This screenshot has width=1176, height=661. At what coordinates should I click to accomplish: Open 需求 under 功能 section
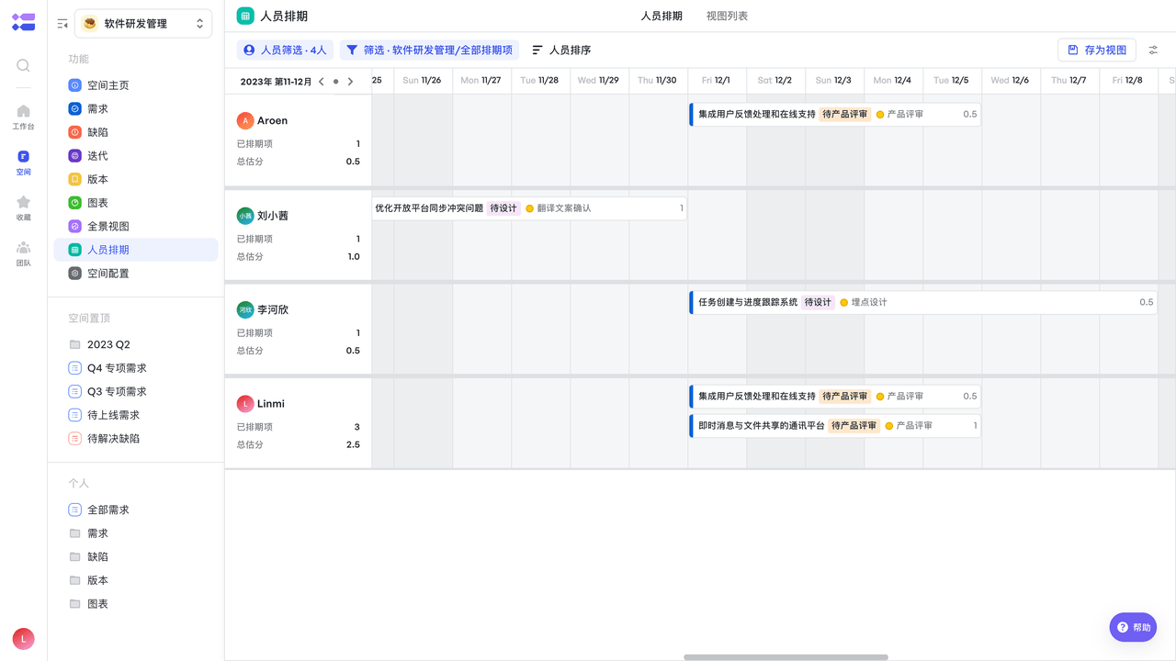(136, 108)
